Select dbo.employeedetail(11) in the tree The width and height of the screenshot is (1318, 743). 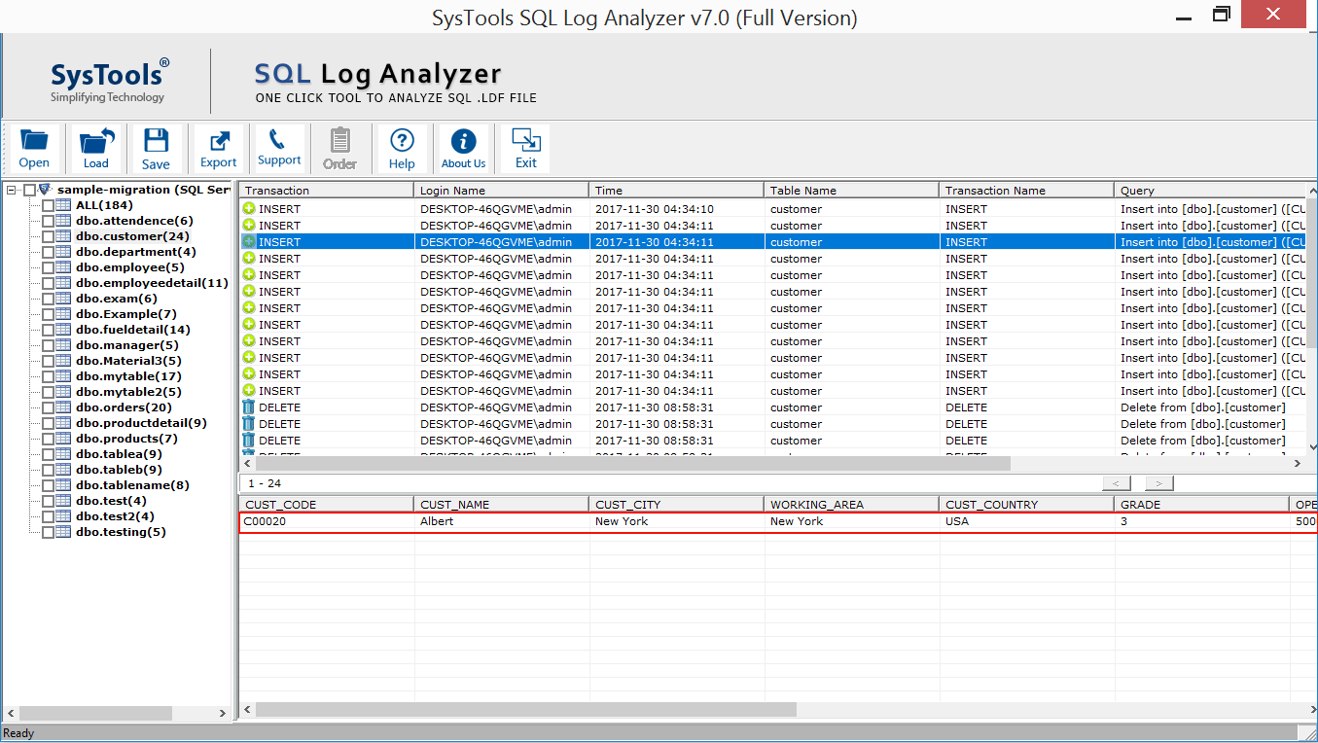click(x=152, y=283)
